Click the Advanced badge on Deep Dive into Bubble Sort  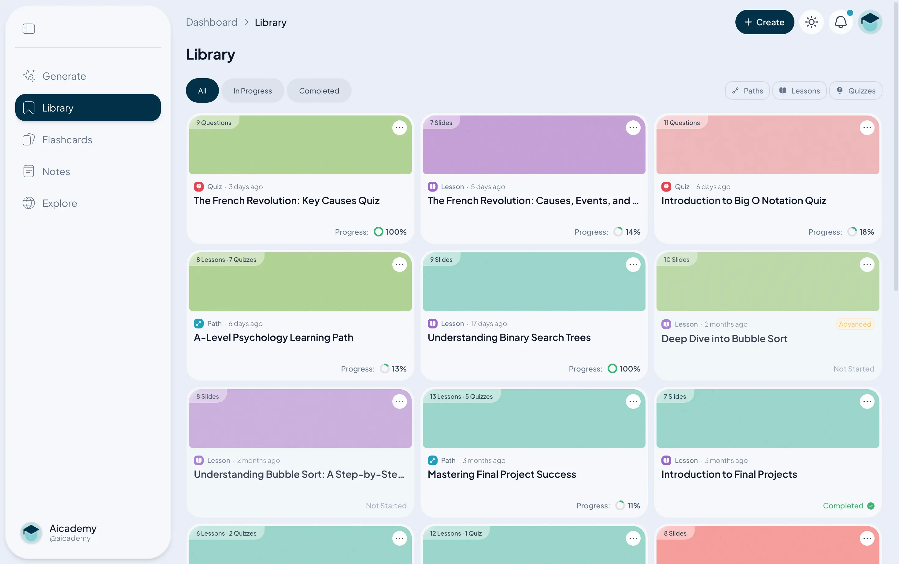(855, 324)
